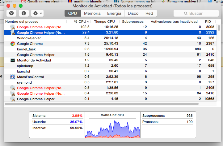
Task: Open the audífono bluedio bookmark in background browser
Action: 89,2
